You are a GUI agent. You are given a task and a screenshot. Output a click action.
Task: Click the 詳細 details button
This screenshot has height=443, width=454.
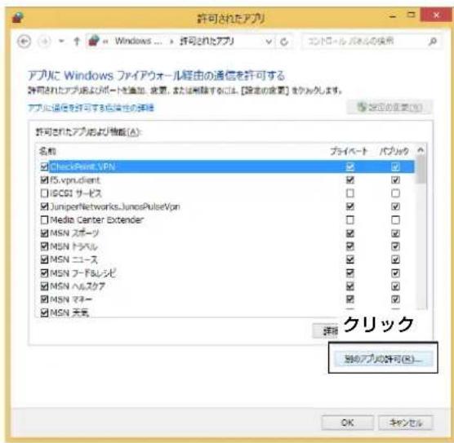[x=326, y=331]
